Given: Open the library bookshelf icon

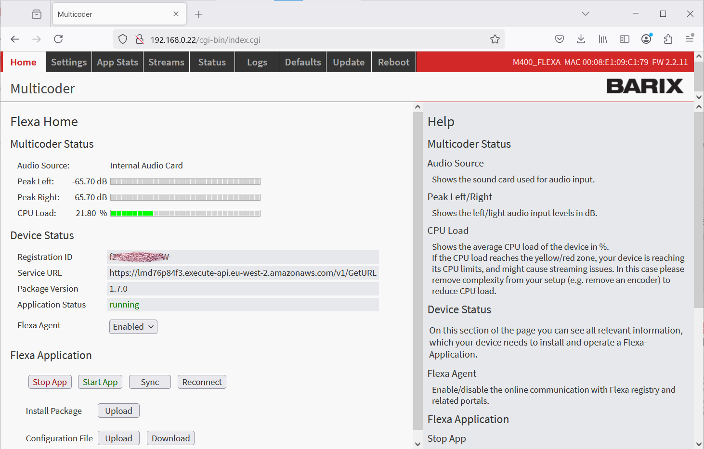Looking at the screenshot, I should click(603, 39).
